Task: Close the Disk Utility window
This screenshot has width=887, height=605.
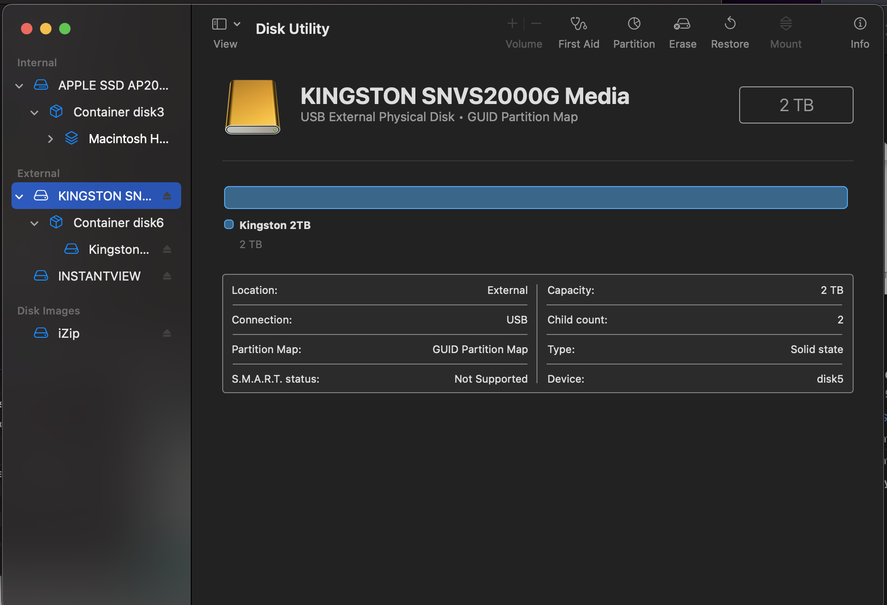Action: click(27, 29)
